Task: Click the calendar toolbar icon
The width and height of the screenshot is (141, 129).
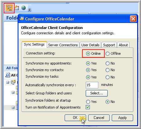Action: coord(17,8)
